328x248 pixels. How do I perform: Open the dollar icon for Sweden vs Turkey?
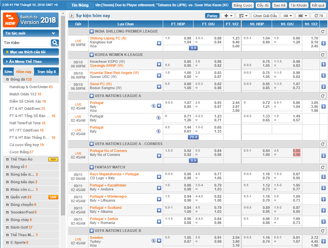tap(323, 241)
